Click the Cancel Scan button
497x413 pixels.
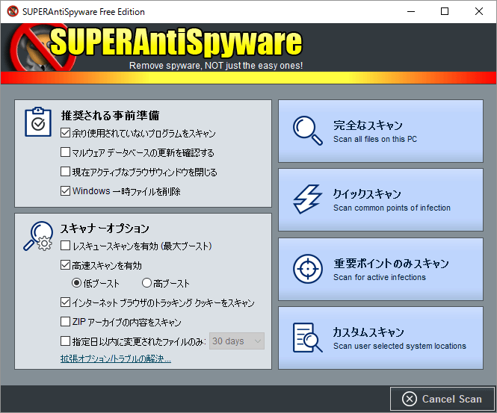coord(442,399)
